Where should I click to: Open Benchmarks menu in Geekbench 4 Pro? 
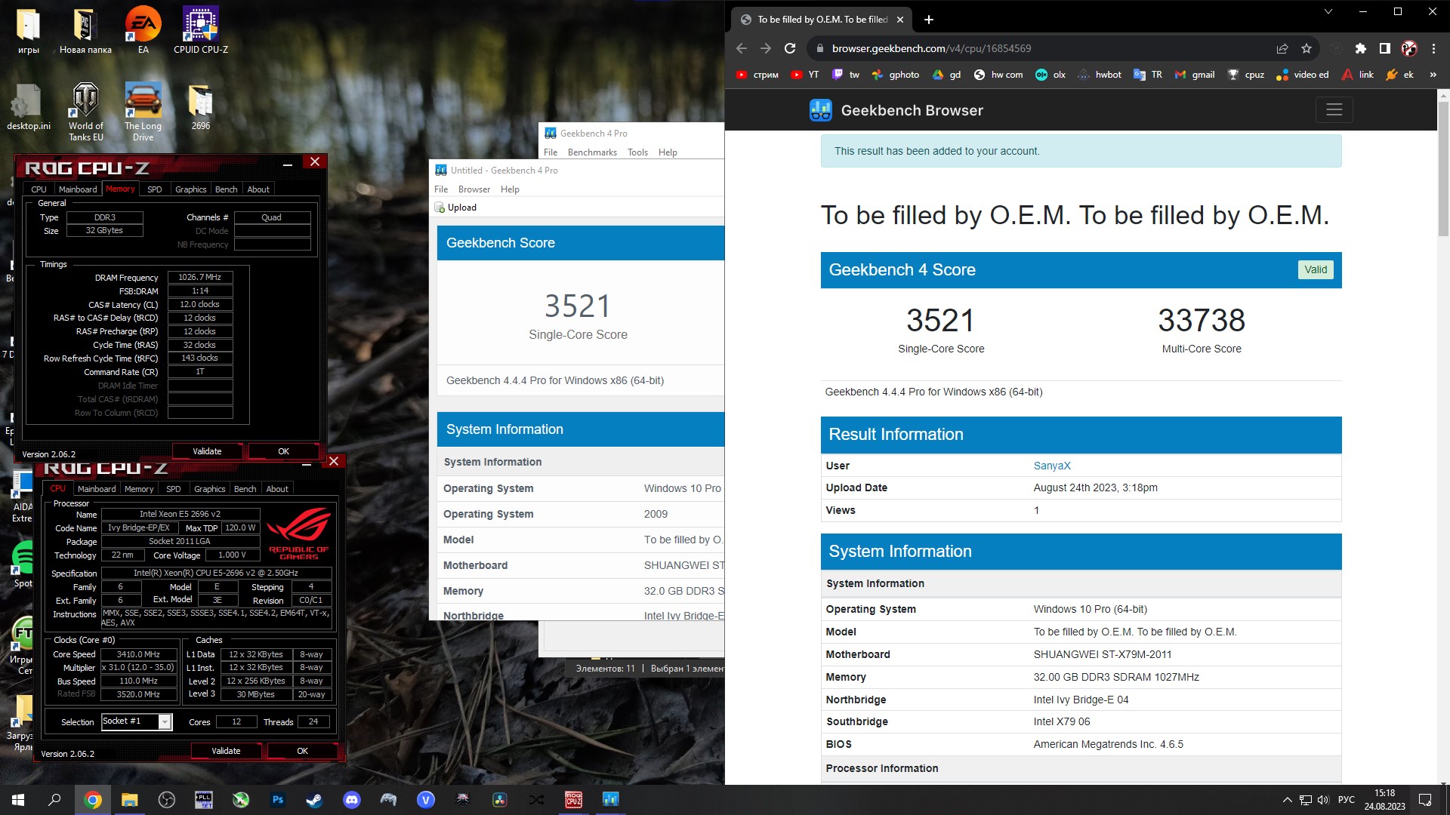(592, 152)
